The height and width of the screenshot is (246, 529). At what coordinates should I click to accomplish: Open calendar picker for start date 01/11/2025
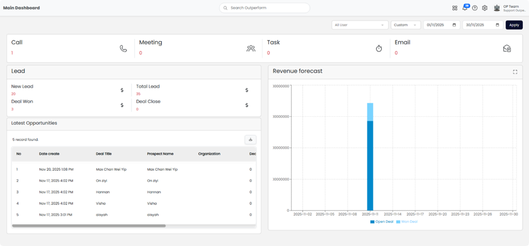tap(454, 25)
